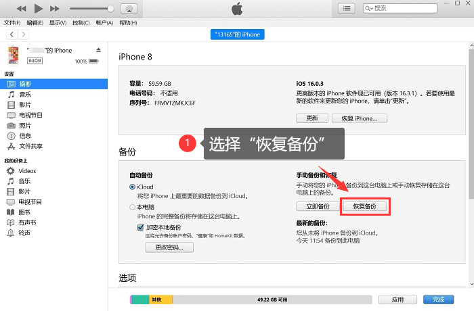The image size is (474, 311).
Task: Eject the iPhone using eject icon
Action: coord(99,50)
